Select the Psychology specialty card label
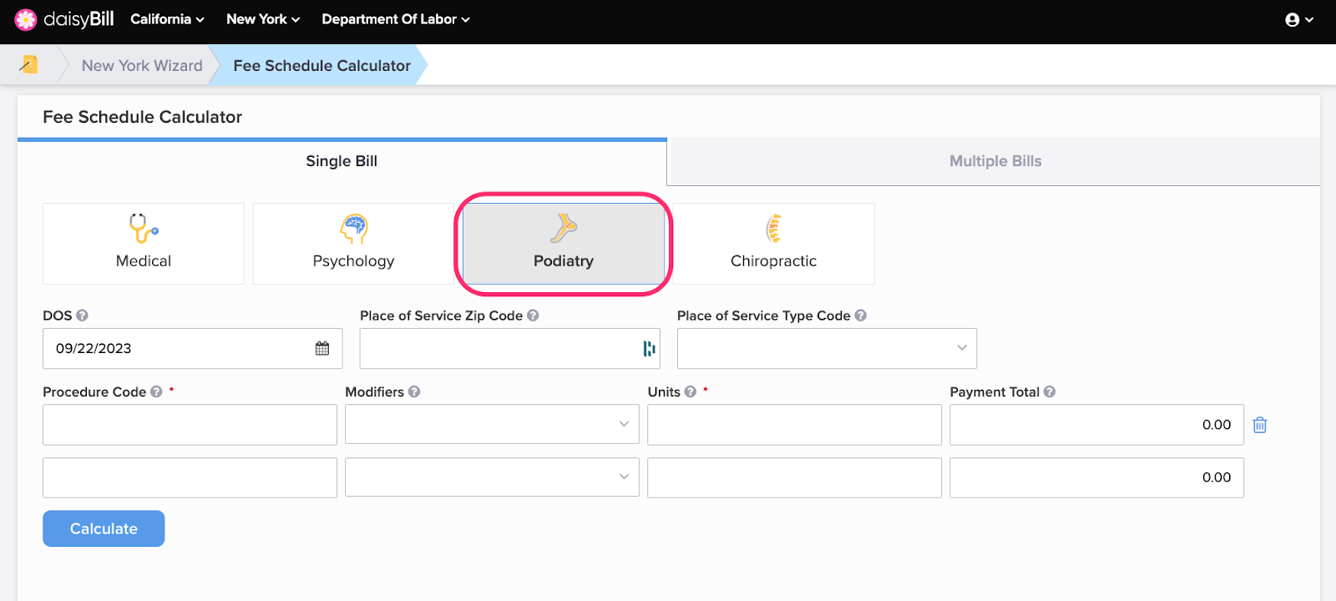 [353, 261]
